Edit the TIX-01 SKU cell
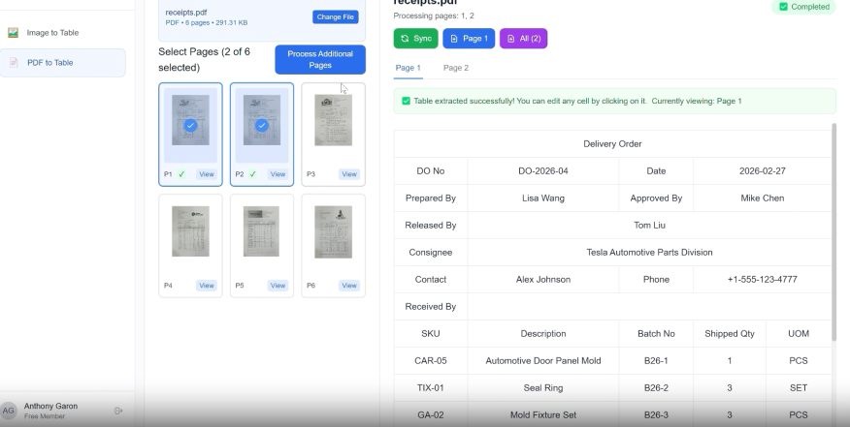The height and width of the screenshot is (427, 850). (431, 387)
